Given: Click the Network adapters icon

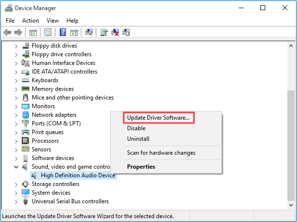Looking at the screenshot, I should 26,115.
